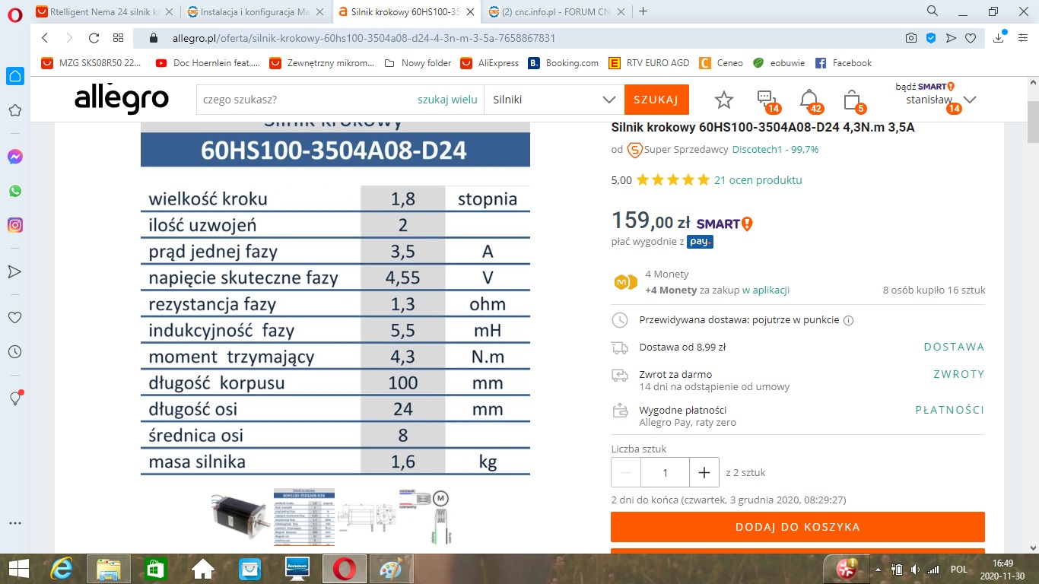
Task: Click the address bar URL
Action: 364,38
